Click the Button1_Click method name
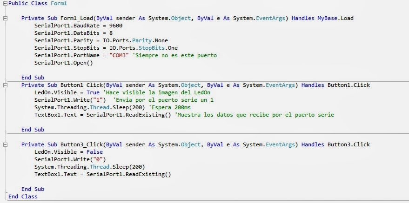409x203 pixels. pyautogui.click(x=81, y=85)
